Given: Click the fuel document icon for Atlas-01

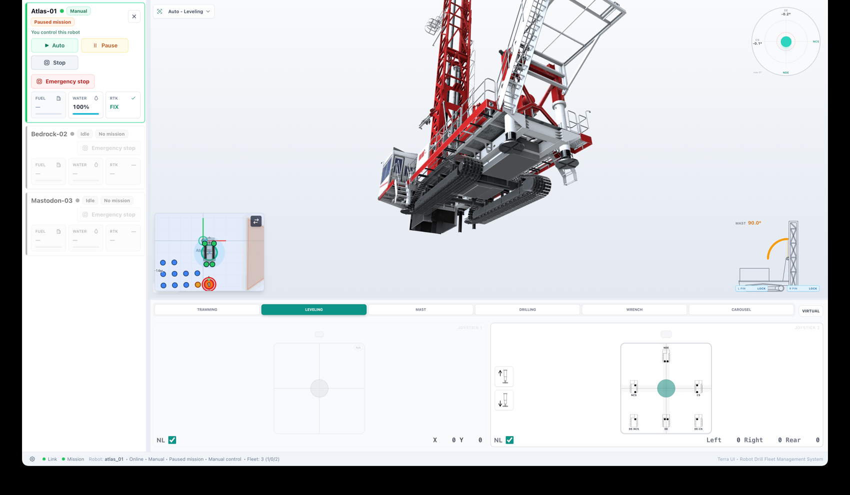Looking at the screenshot, I should [x=58, y=98].
